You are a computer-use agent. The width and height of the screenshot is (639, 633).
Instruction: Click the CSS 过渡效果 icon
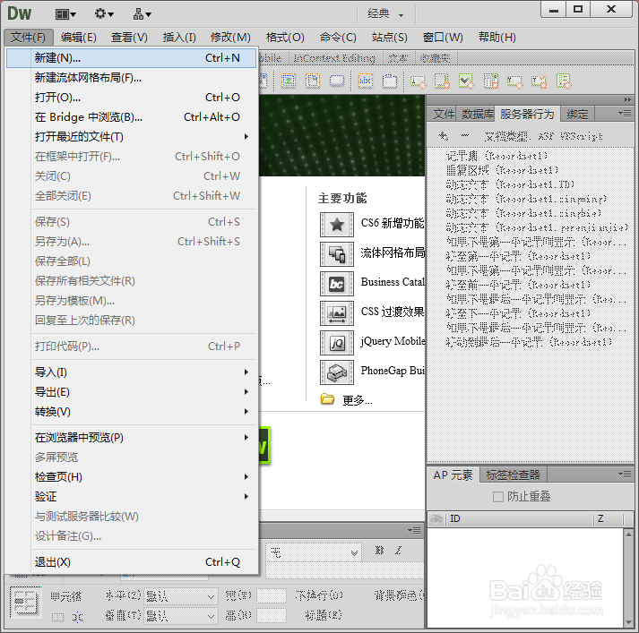click(337, 313)
